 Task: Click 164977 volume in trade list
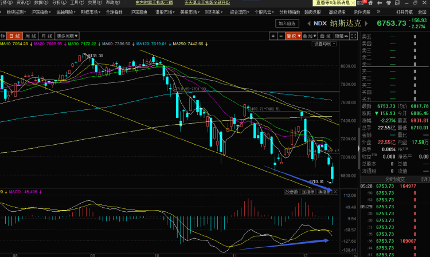[408, 186]
